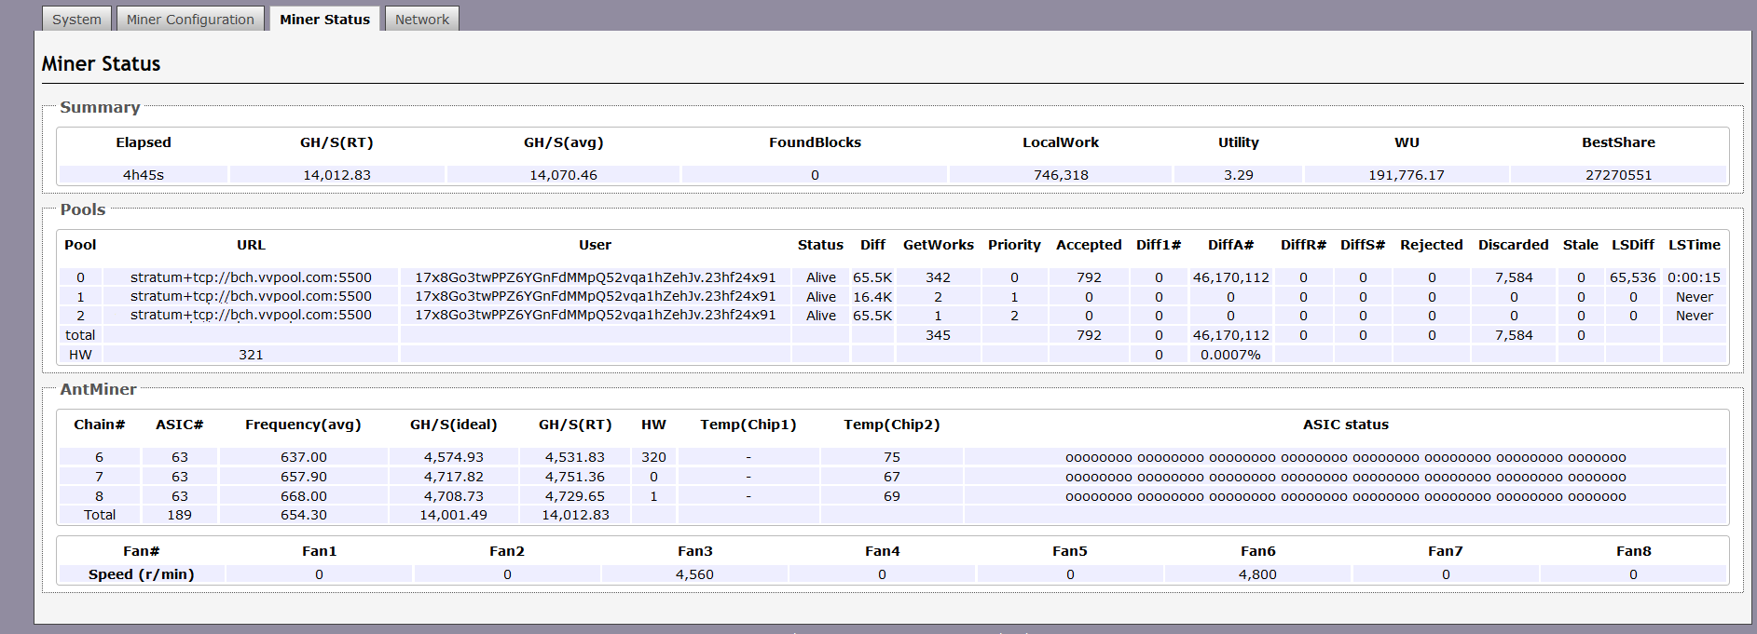Click chain 7 frequency value 657.90
The width and height of the screenshot is (1757, 634).
tap(303, 477)
